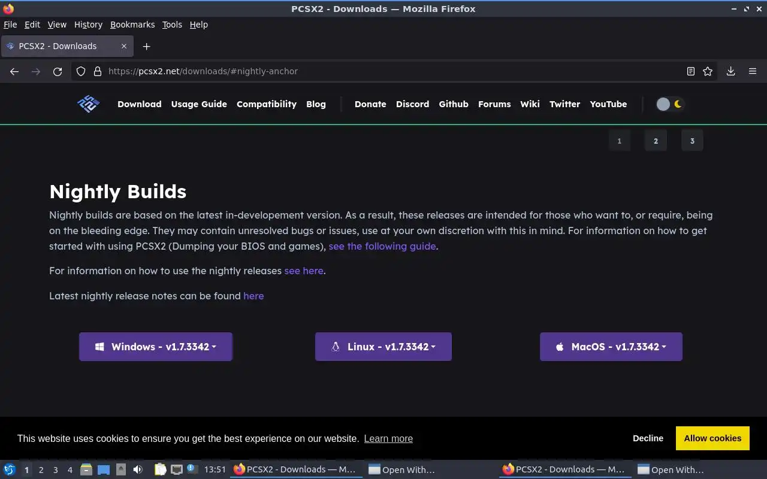Screen dimensions: 767x479
Task: Click Download in the site navigation
Action: click(x=140, y=104)
